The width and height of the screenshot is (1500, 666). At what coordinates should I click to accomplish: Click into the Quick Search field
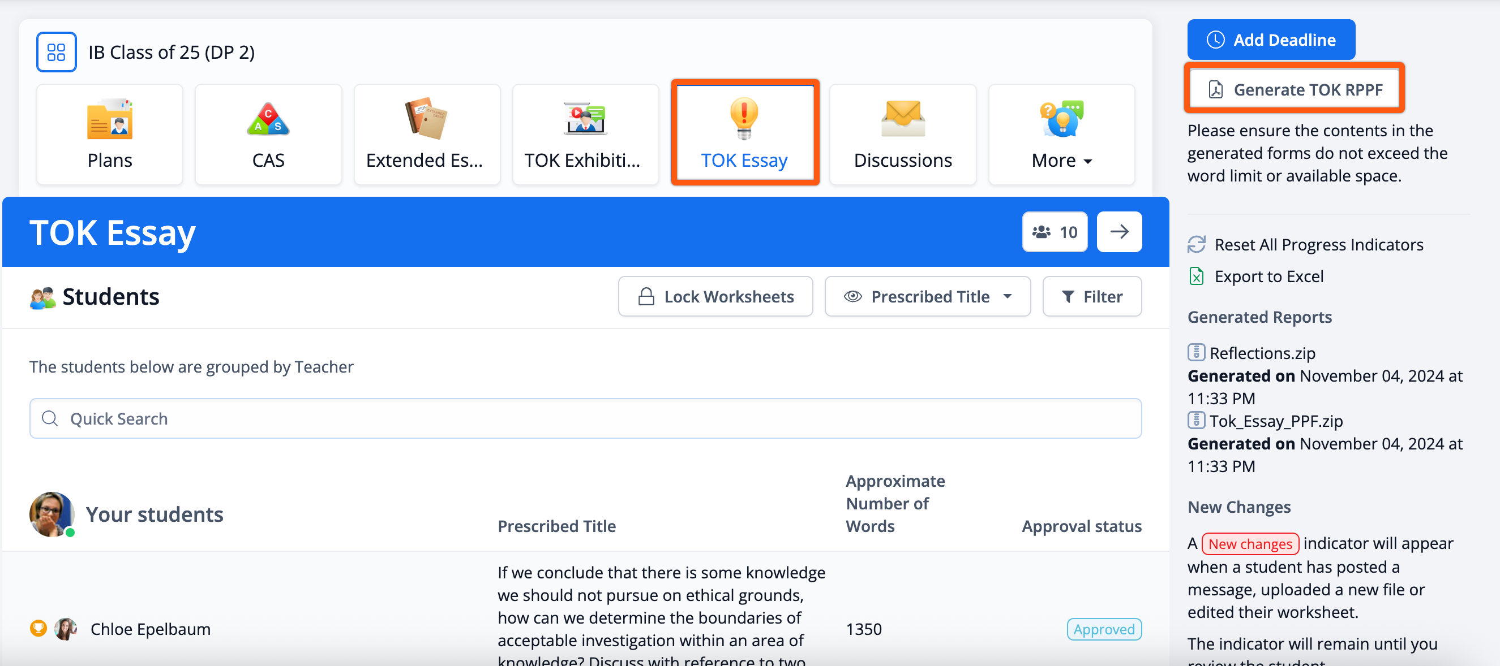585,419
